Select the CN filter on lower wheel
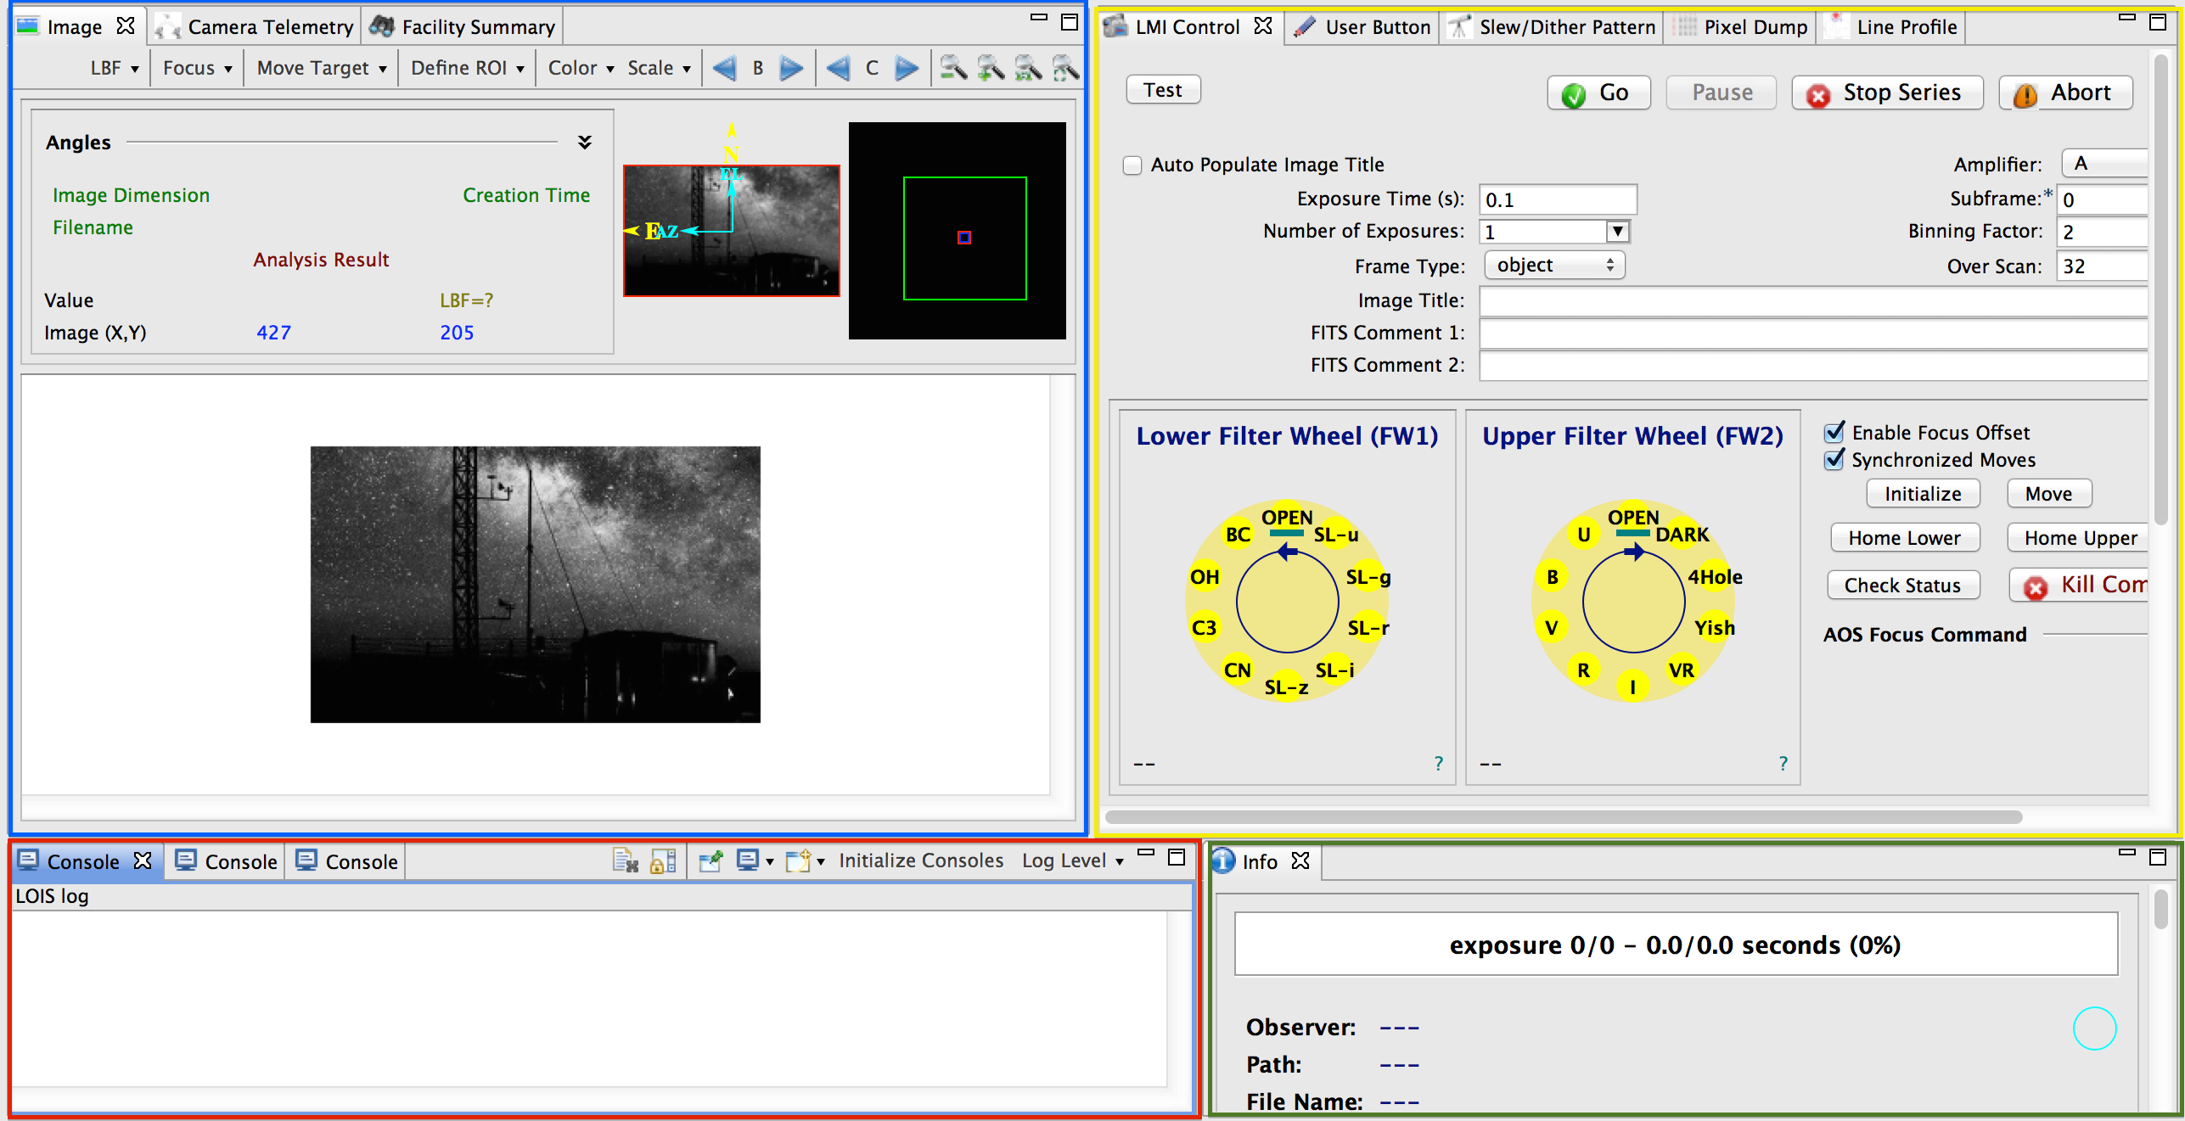Image resolution: width=2185 pixels, height=1121 pixels. click(x=1238, y=670)
